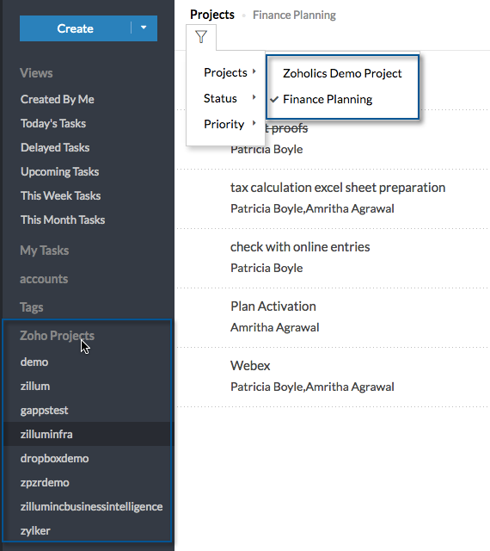Expand the Status filter submenu
This screenshot has height=551, width=490.
click(230, 98)
